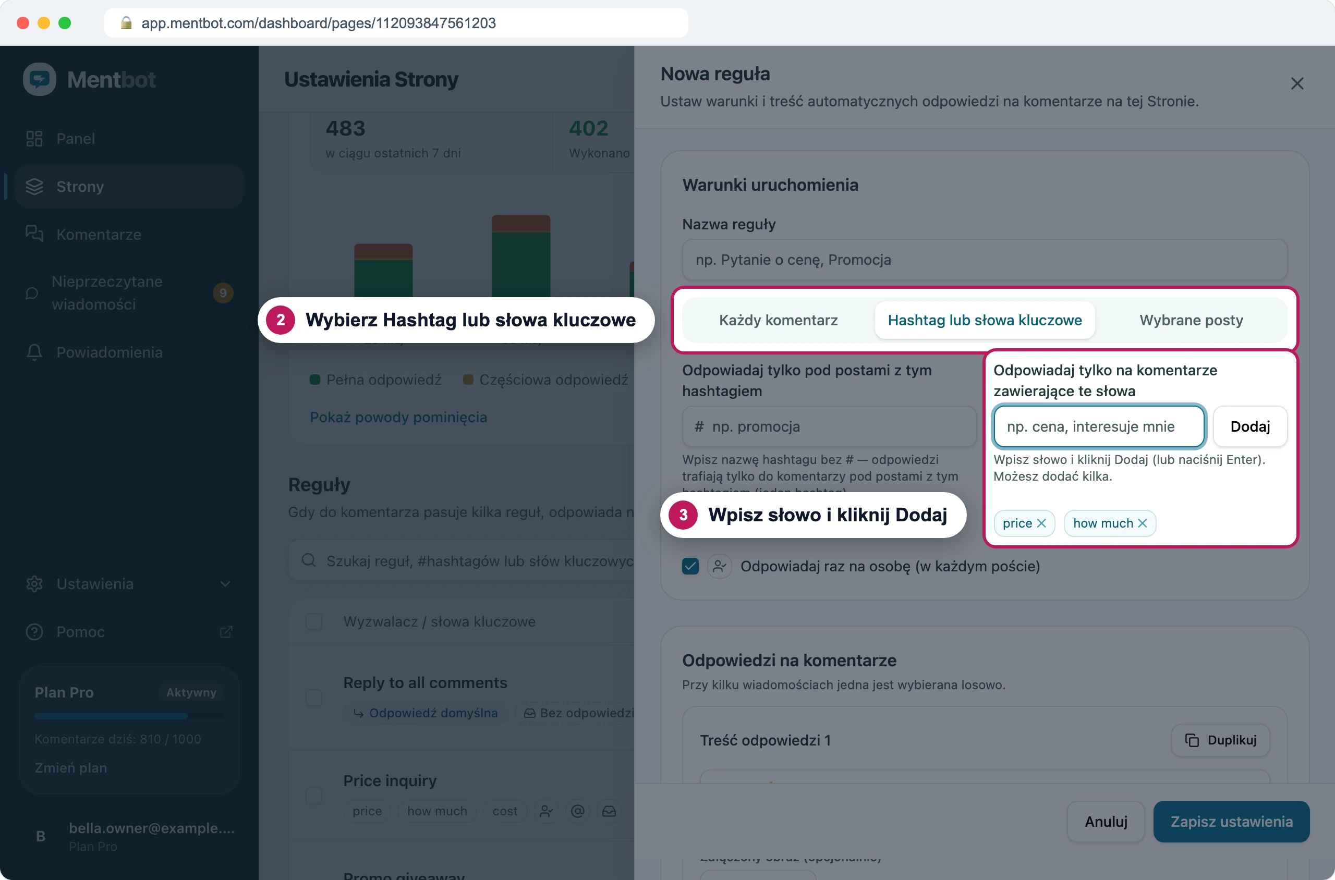Remove the how much keyword chip
This screenshot has height=880, width=1335.
1142,523
